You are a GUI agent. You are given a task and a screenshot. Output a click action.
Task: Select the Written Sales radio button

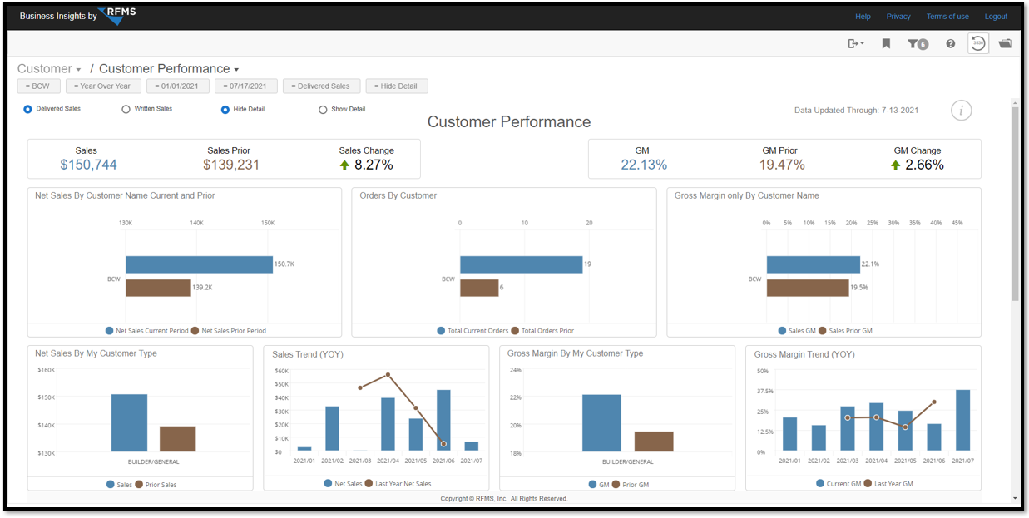pyautogui.click(x=126, y=109)
